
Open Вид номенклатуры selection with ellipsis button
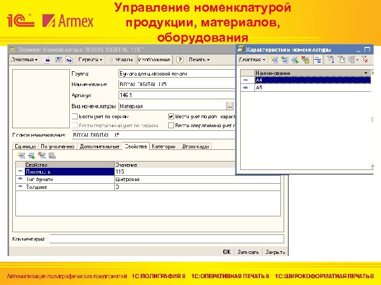pos(230,106)
